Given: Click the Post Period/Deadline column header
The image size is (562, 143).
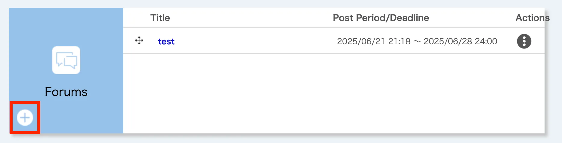Looking at the screenshot, I should point(381,18).
